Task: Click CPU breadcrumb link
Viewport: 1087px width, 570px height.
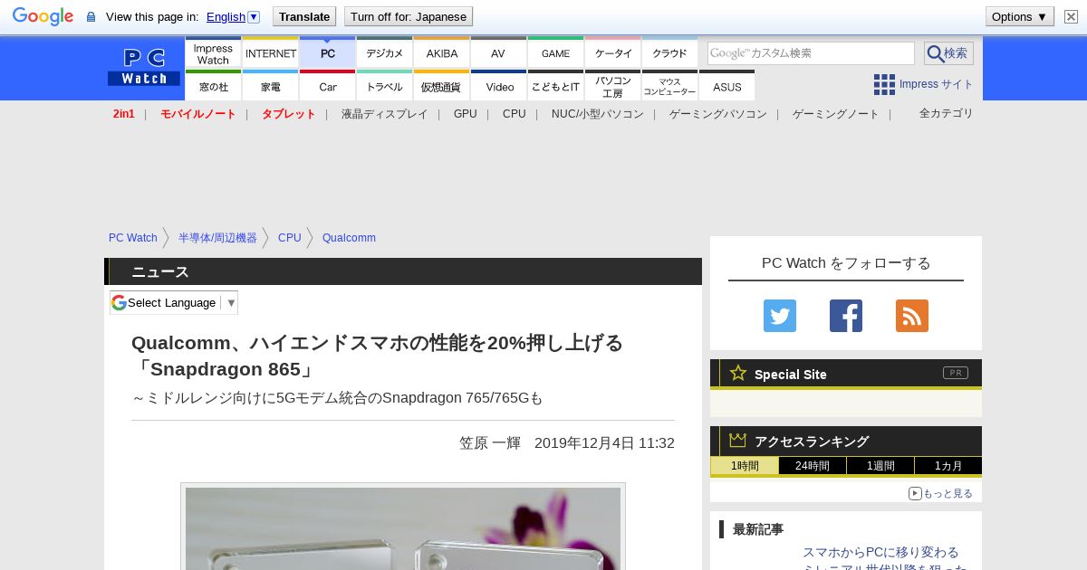Action: [290, 238]
